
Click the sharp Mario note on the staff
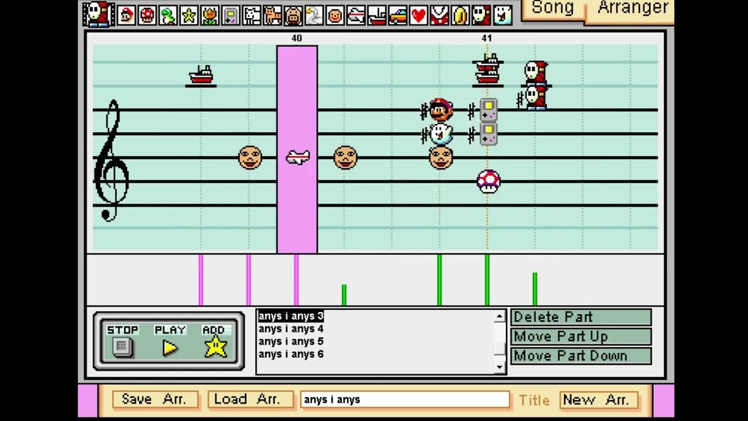click(441, 111)
